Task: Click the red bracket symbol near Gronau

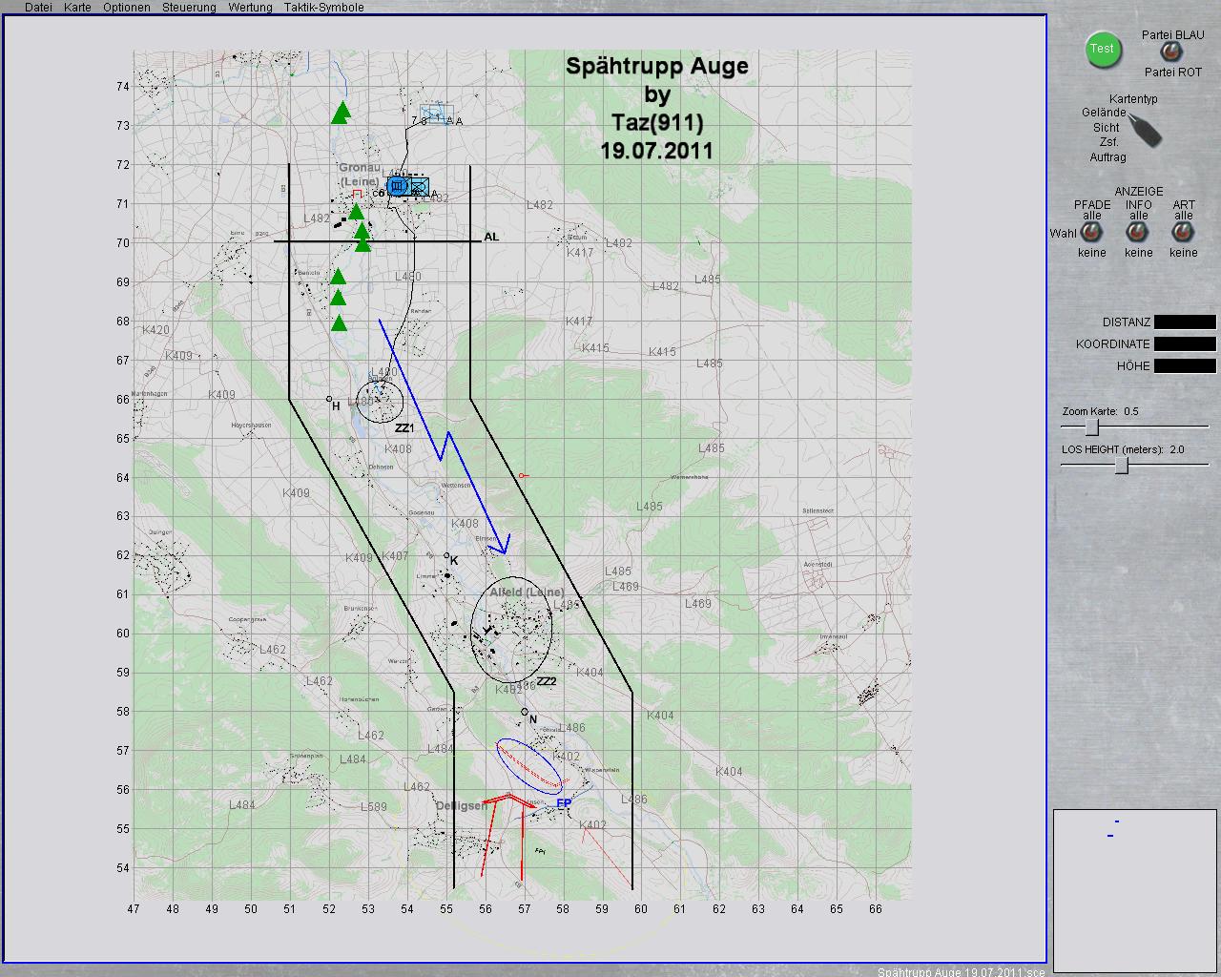Action: pos(358,194)
